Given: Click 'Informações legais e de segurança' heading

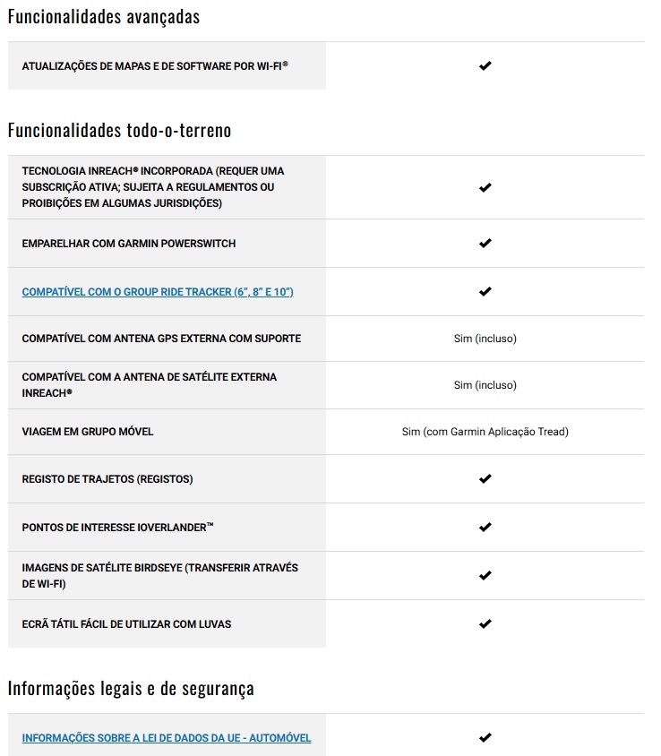Looking at the screenshot, I should point(131,688).
